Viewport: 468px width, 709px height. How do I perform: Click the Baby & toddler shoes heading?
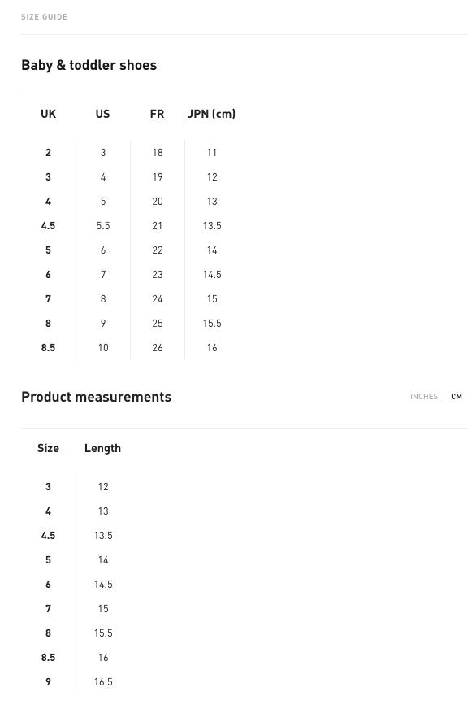pos(89,65)
